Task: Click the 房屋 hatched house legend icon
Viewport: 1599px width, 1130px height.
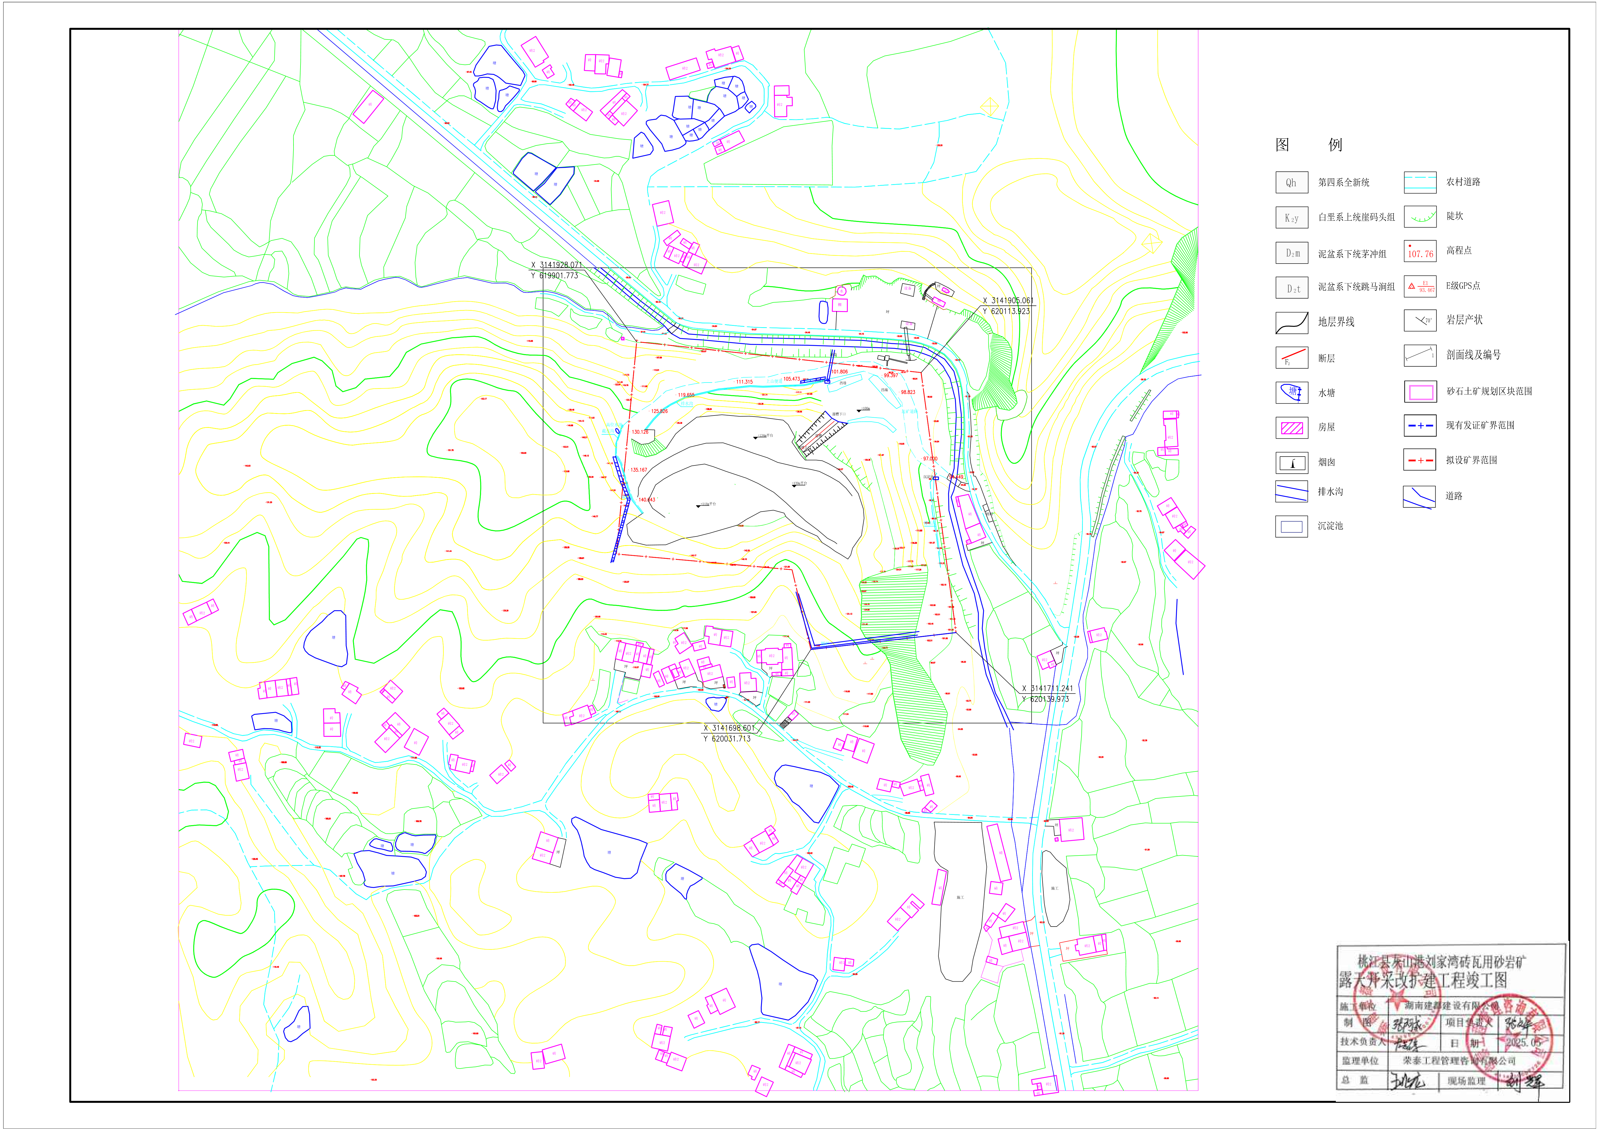Action: point(1291,428)
